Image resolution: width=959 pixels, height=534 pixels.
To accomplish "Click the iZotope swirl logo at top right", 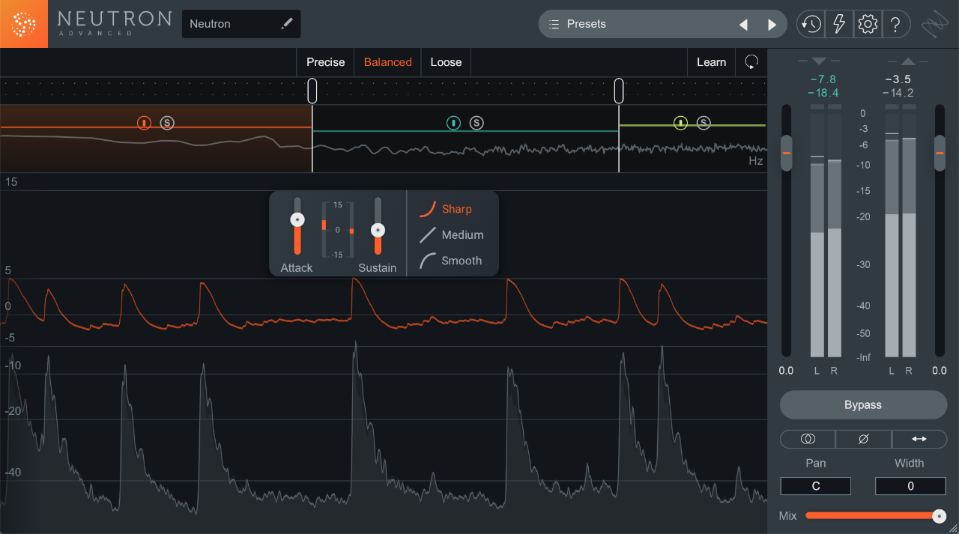I will [934, 24].
